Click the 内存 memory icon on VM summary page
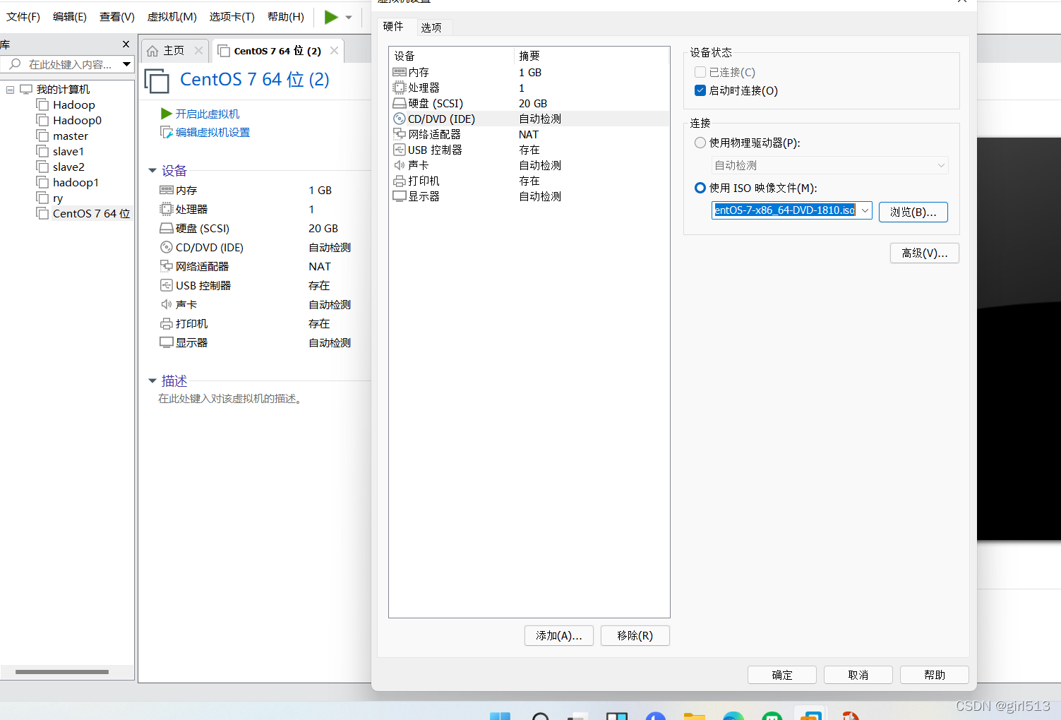Screen dimensions: 1061x720 (x=167, y=190)
